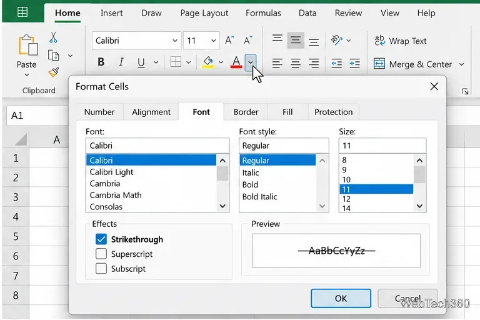Click the green spreadsheet app icon
Screen dimensions: 480x320
tap(22, 12)
